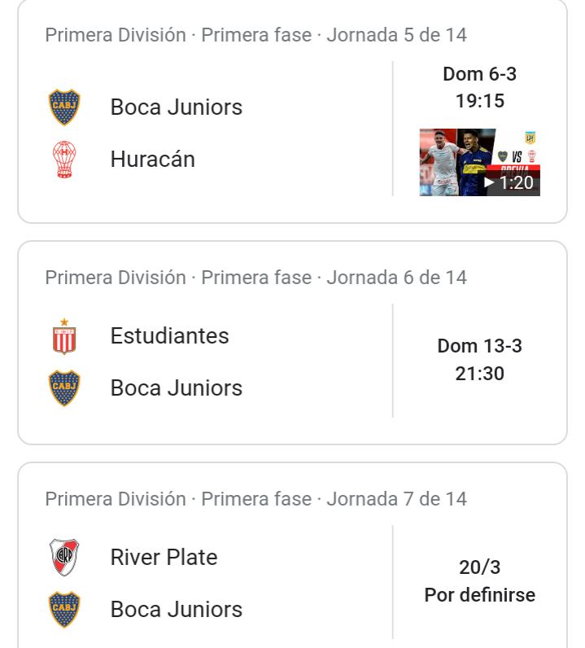Image resolution: width=585 pixels, height=648 pixels.
Task: Click Boca Juniors crest in Jornada 6
Action: (64, 388)
